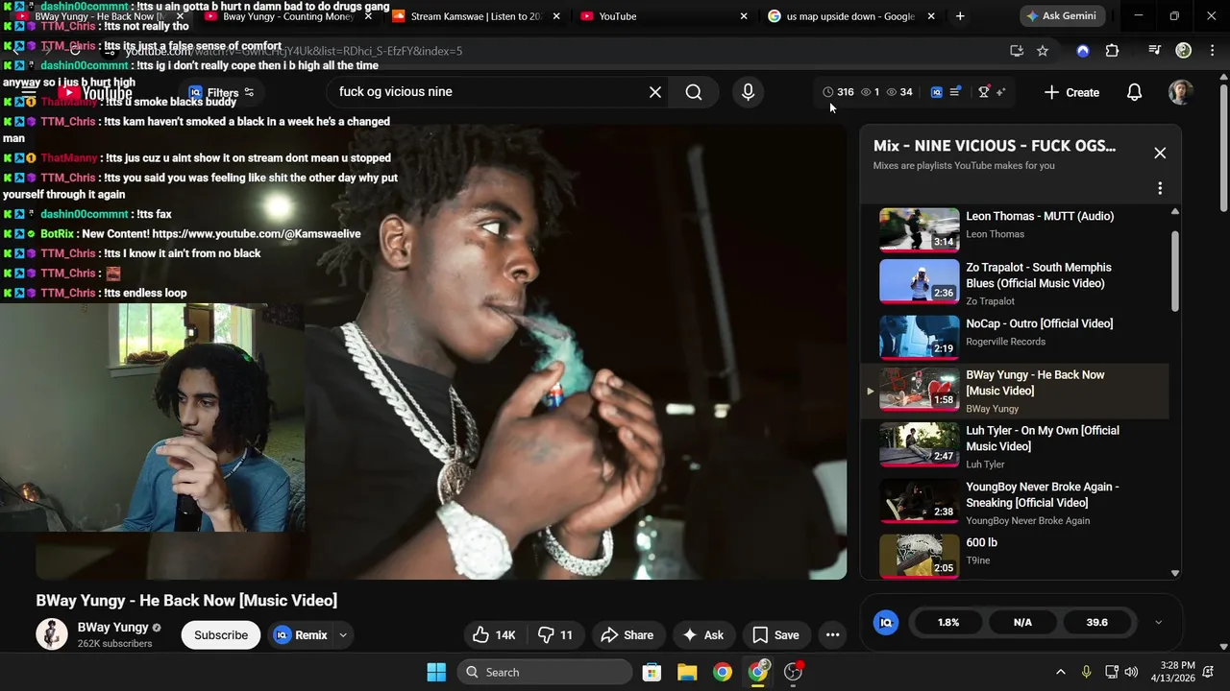Click the YouTube search input field
The width and height of the screenshot is (1230, 691).
(490, 92)
